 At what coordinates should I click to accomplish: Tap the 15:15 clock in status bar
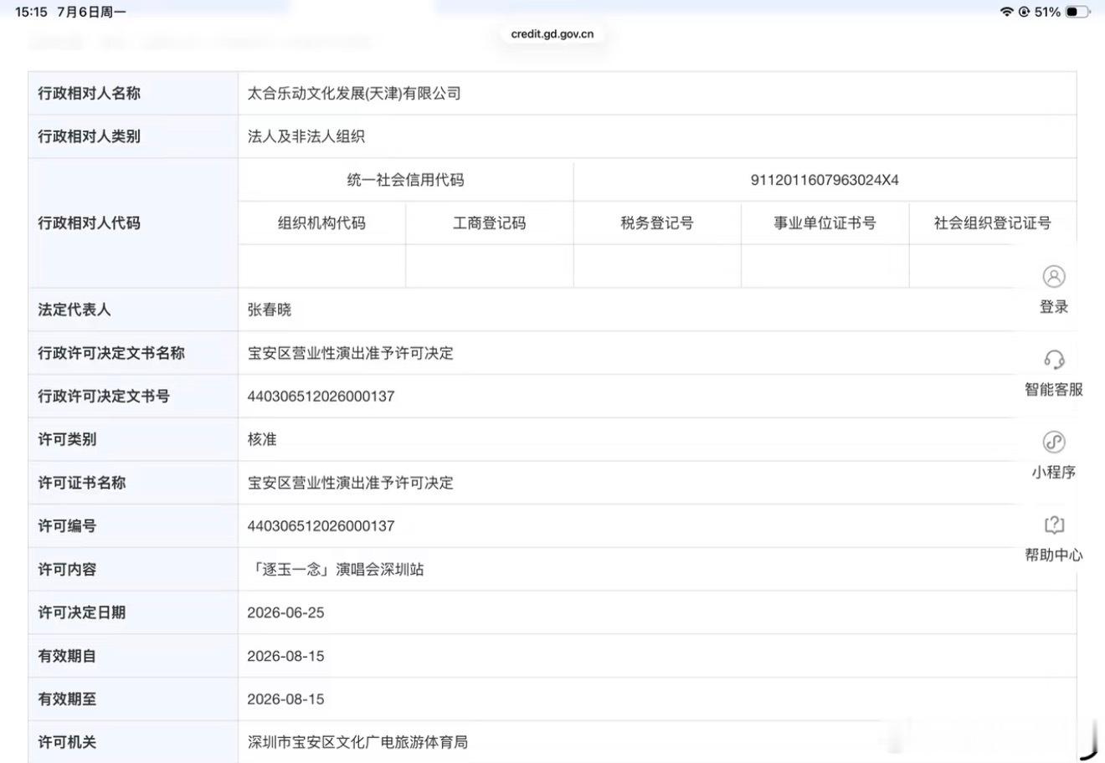point(31,12)
